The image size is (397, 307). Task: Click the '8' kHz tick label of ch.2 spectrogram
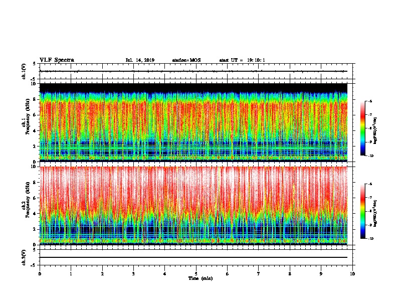35,183
